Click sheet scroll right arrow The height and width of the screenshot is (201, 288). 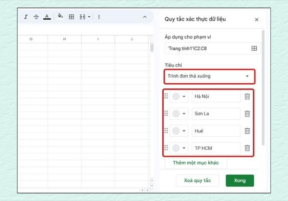(x=147, y=190)
